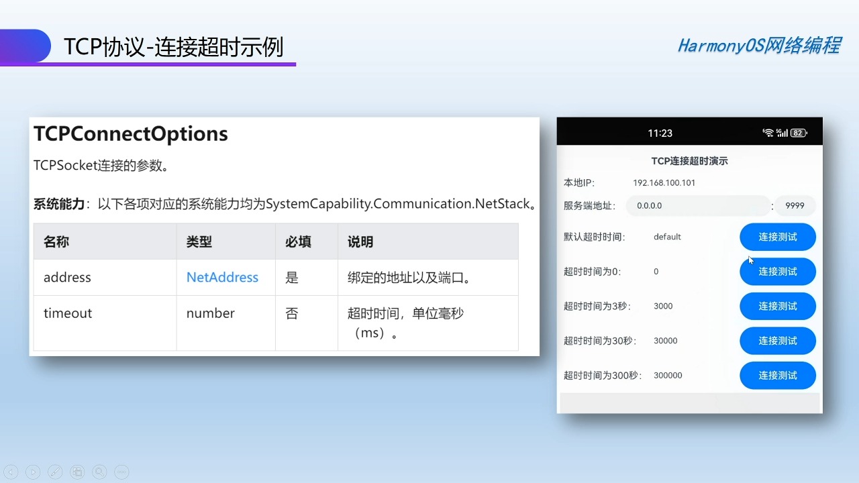Click the empty log output area
This screenshot has height=483, width=859.
690,402
